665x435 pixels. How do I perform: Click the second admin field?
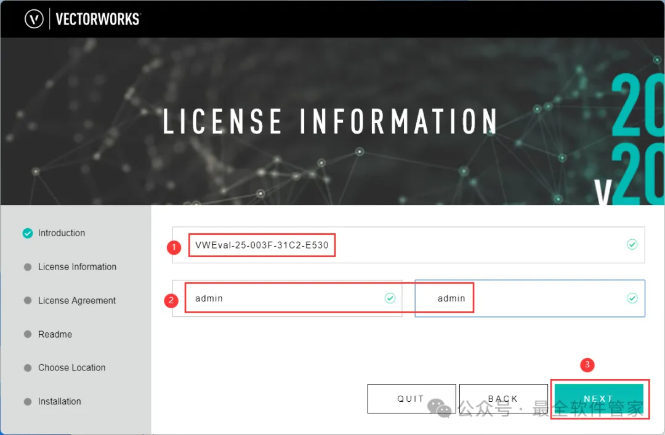point(530,298)
